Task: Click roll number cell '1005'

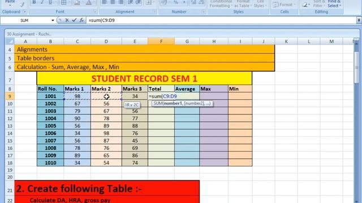Action: pos(50,126)
